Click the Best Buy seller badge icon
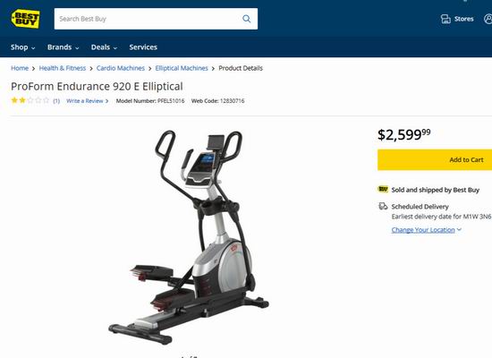The width and height of the screenshot is (492, 358). click(383, 189)
